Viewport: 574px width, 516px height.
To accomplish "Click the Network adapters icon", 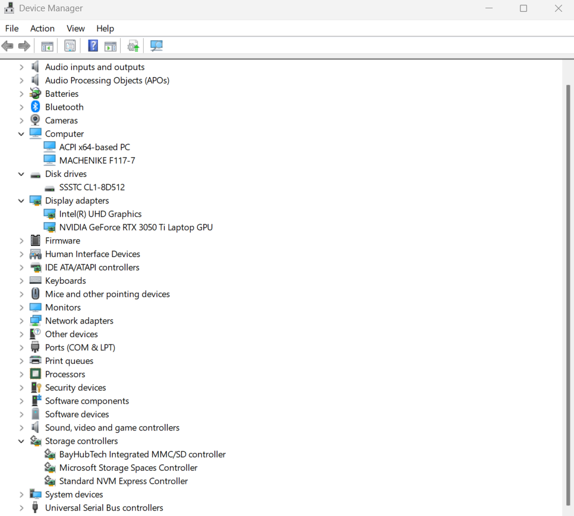I will pos(35,321).
